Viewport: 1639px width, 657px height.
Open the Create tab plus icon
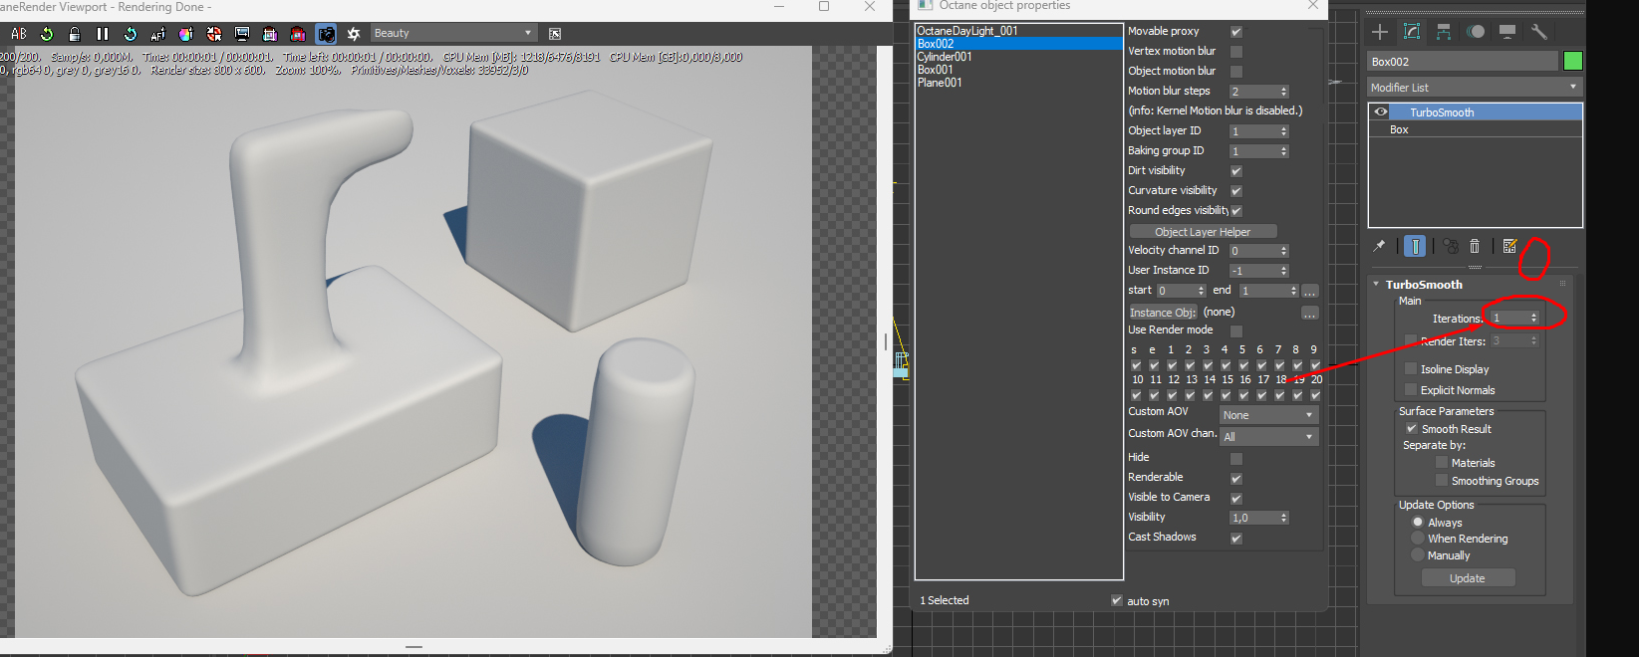tap(1380, 32)
